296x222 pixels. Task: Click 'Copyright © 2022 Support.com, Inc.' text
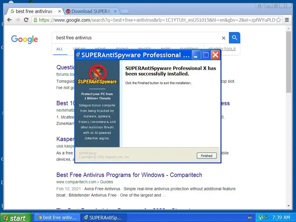(104, 157)
